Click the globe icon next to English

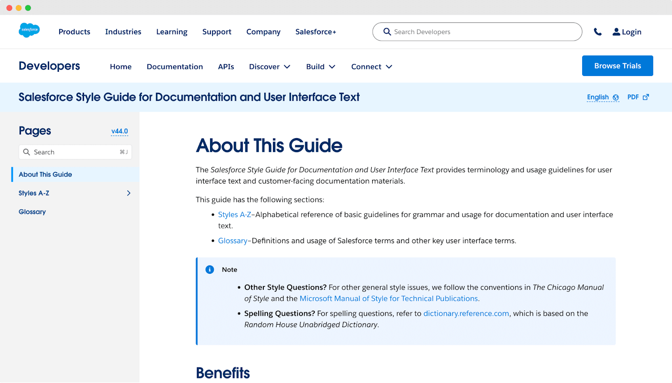[615, 97]
